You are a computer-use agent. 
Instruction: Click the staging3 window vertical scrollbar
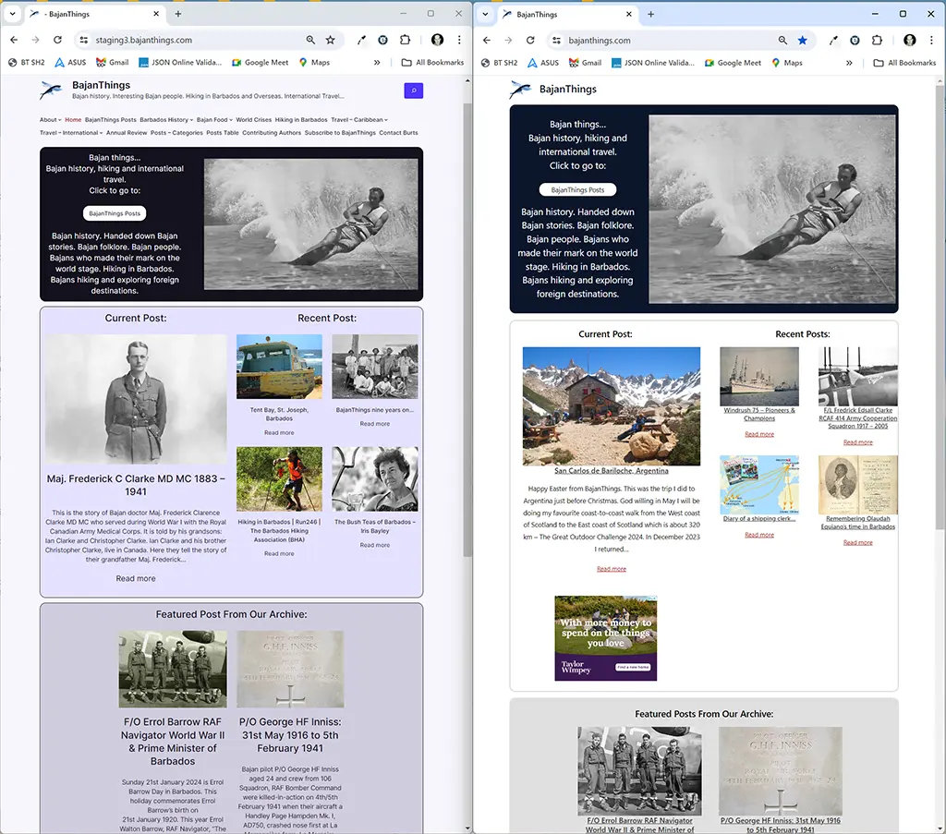(467, 323)
